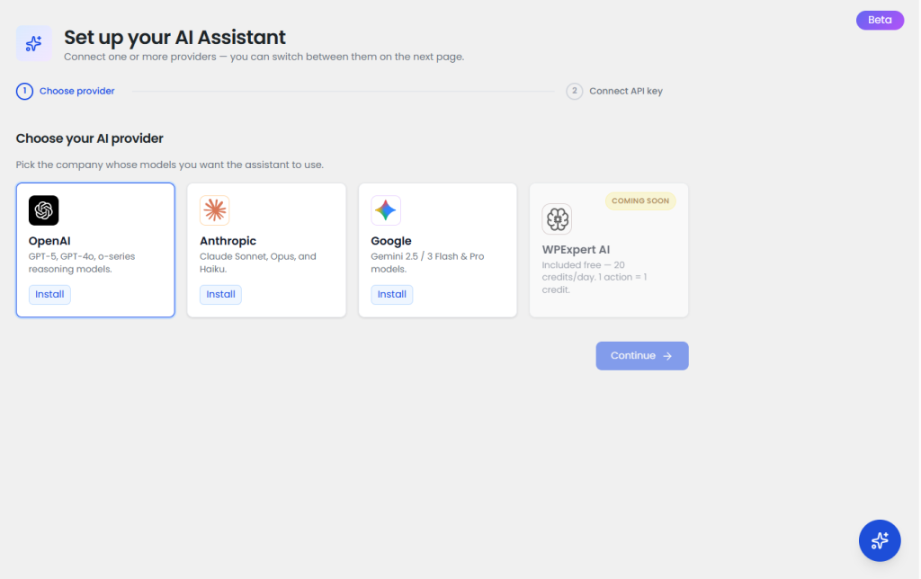
Task: Install the Anthropic provider
Action: [220, 294]
